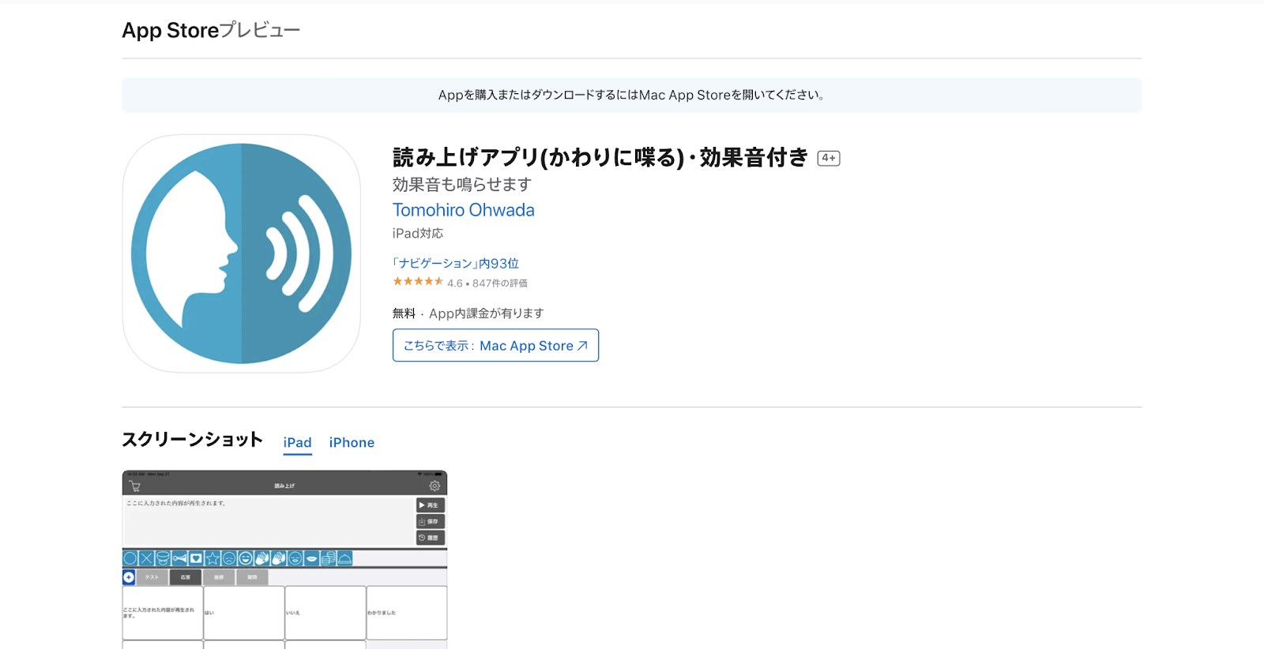This screenshot has width=1264, height=649.
Task: Tap the circle sound-effect icon
Action: point(130,558)
